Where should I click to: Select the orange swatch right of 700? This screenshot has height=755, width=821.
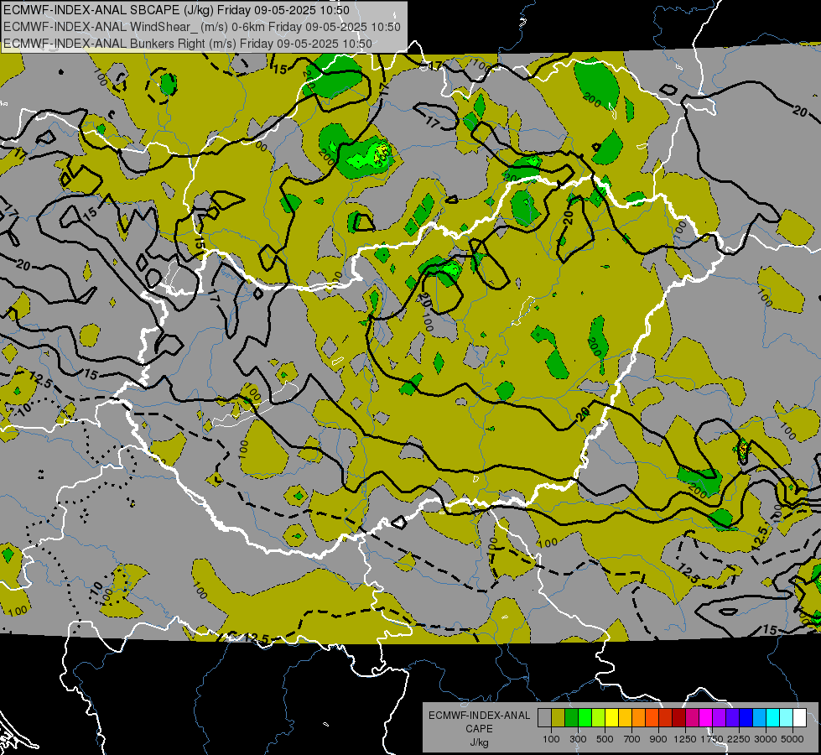pos(639,718)
